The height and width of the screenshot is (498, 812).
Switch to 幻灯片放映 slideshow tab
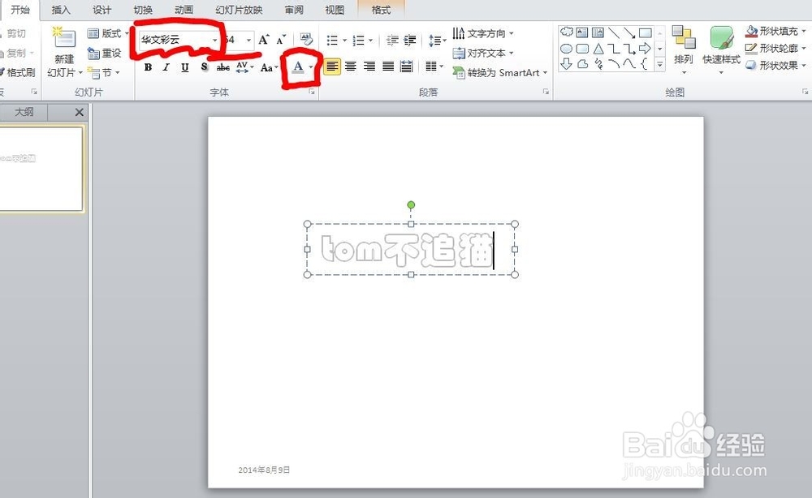point(239,10)
